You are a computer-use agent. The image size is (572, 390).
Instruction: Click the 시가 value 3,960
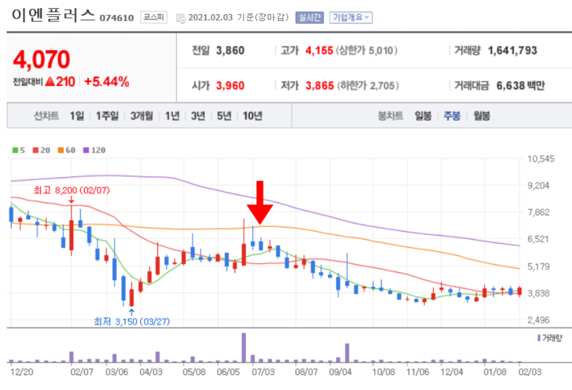click(230, 86)
